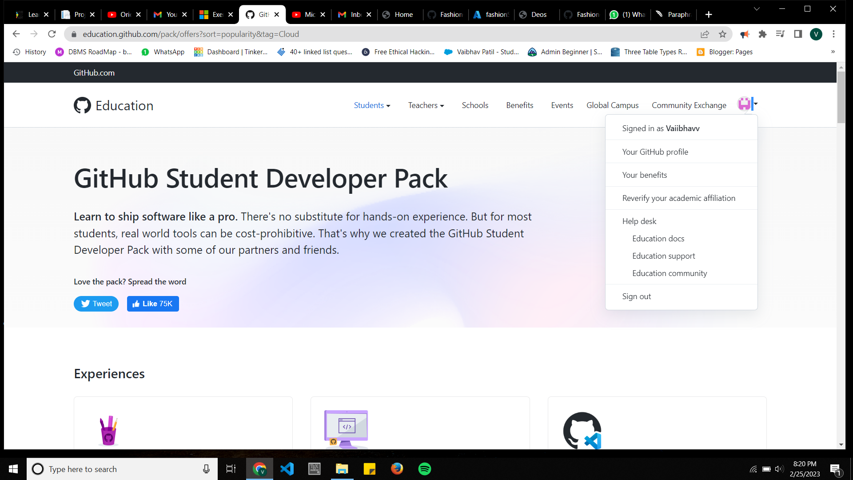
Task: Open the Global Campus link
Action: pyautogui.click(x=612, y=105)
